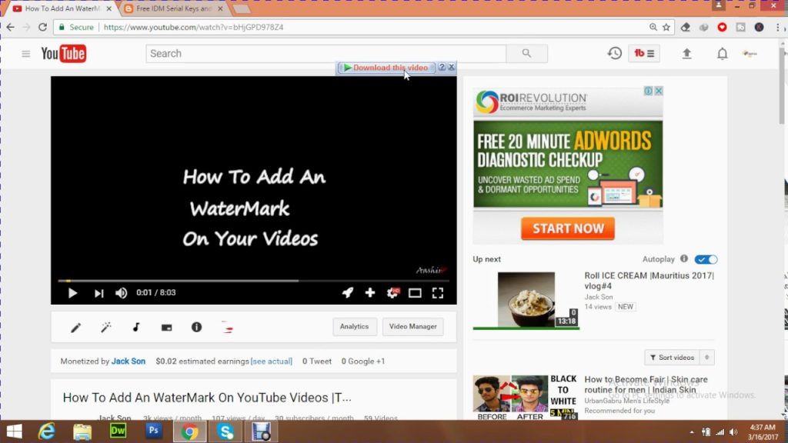
Task: Click the music note Audio icon
Action: pyautogui.click(x=136, y=328)
